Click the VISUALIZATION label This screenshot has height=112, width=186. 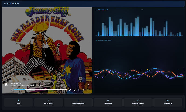(x=105, y=40)
